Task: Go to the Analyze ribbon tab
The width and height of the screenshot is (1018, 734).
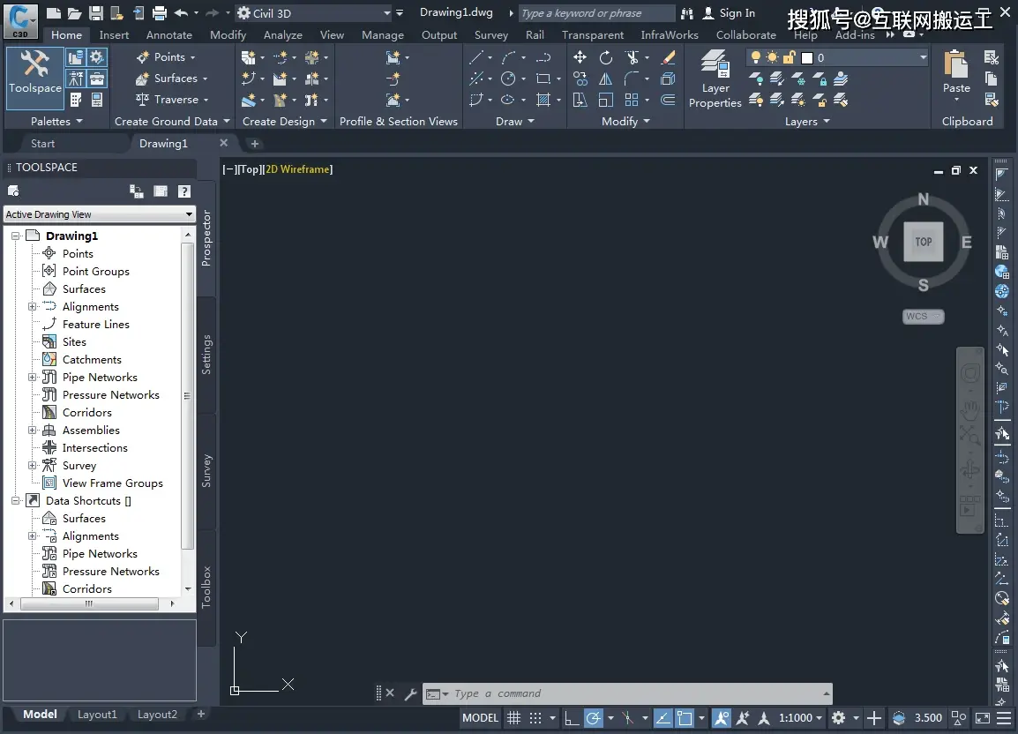Action: coord(283,35)
